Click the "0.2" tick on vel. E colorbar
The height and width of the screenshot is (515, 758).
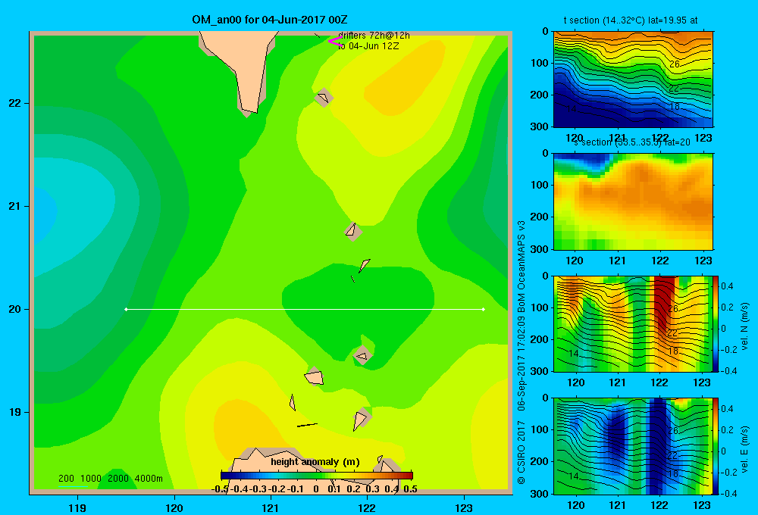(727, 430)
